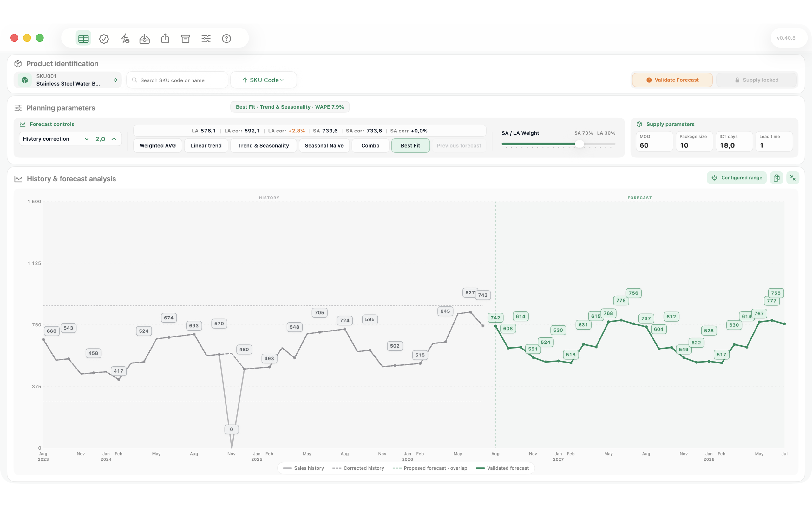The height and width of the screenshot is (507, 812).
Task: Click the History & forecast analysis chart icon
Action: [x=18, y=179]
